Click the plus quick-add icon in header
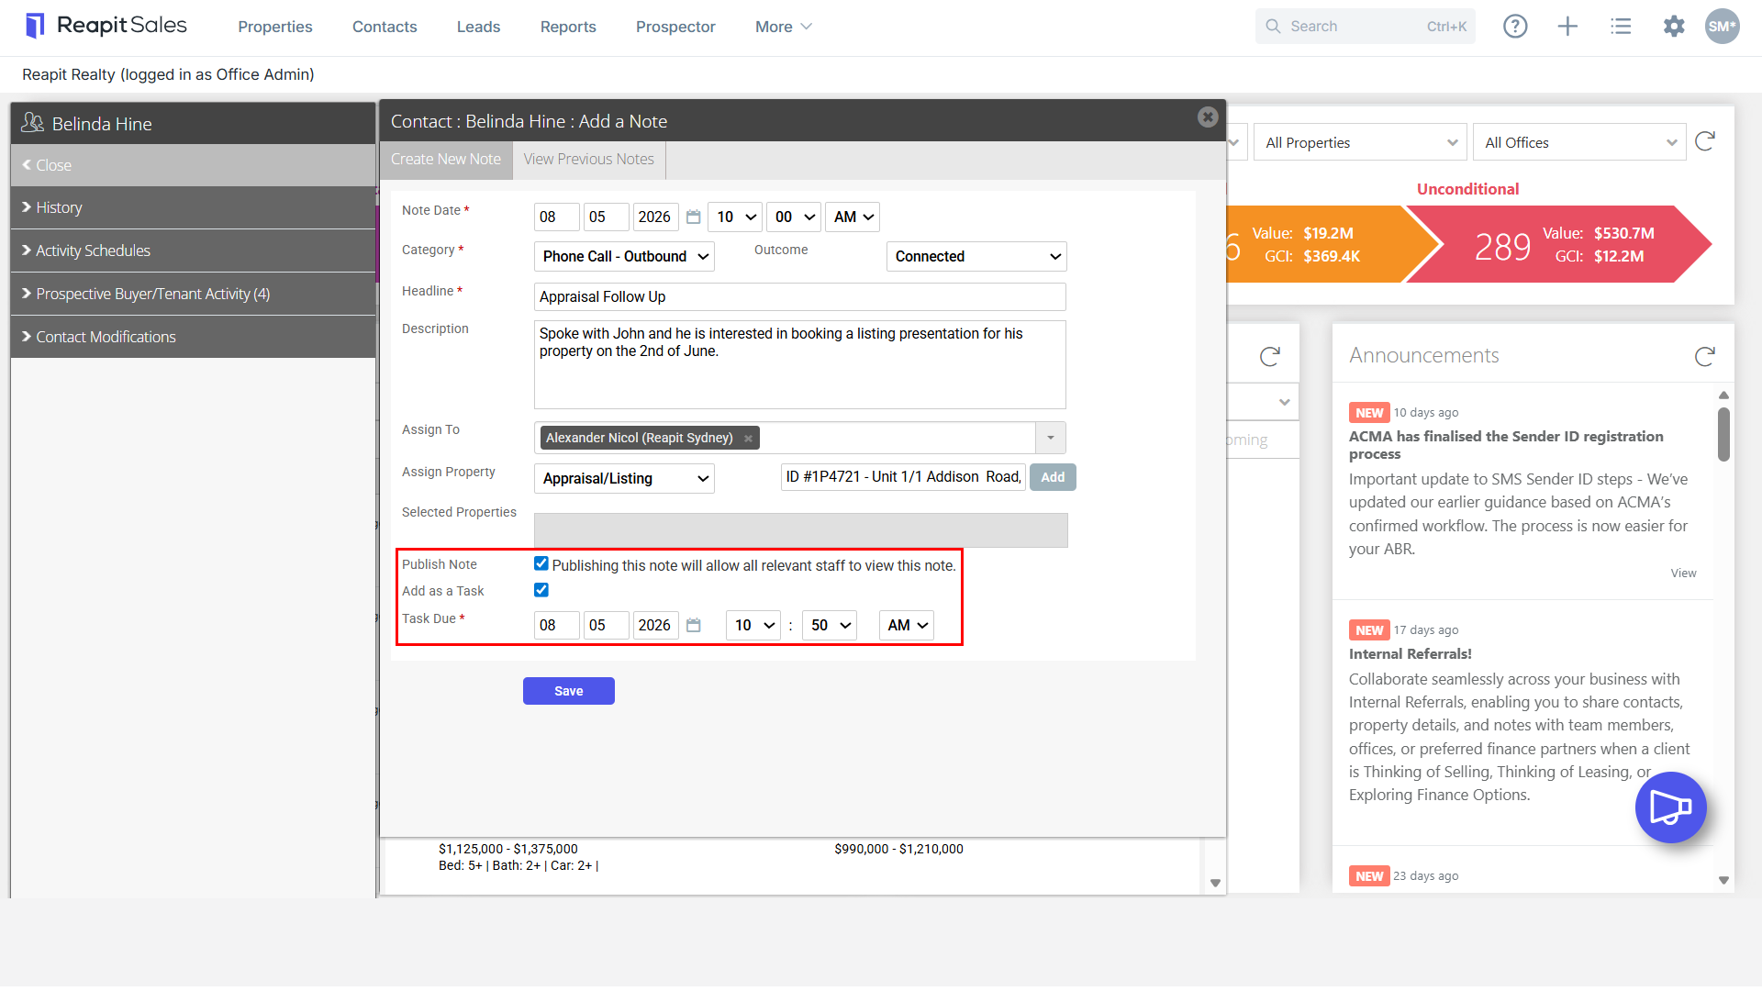This screenshot has width=1762, height=991. pyautogui.click(x=1567, y=27)
